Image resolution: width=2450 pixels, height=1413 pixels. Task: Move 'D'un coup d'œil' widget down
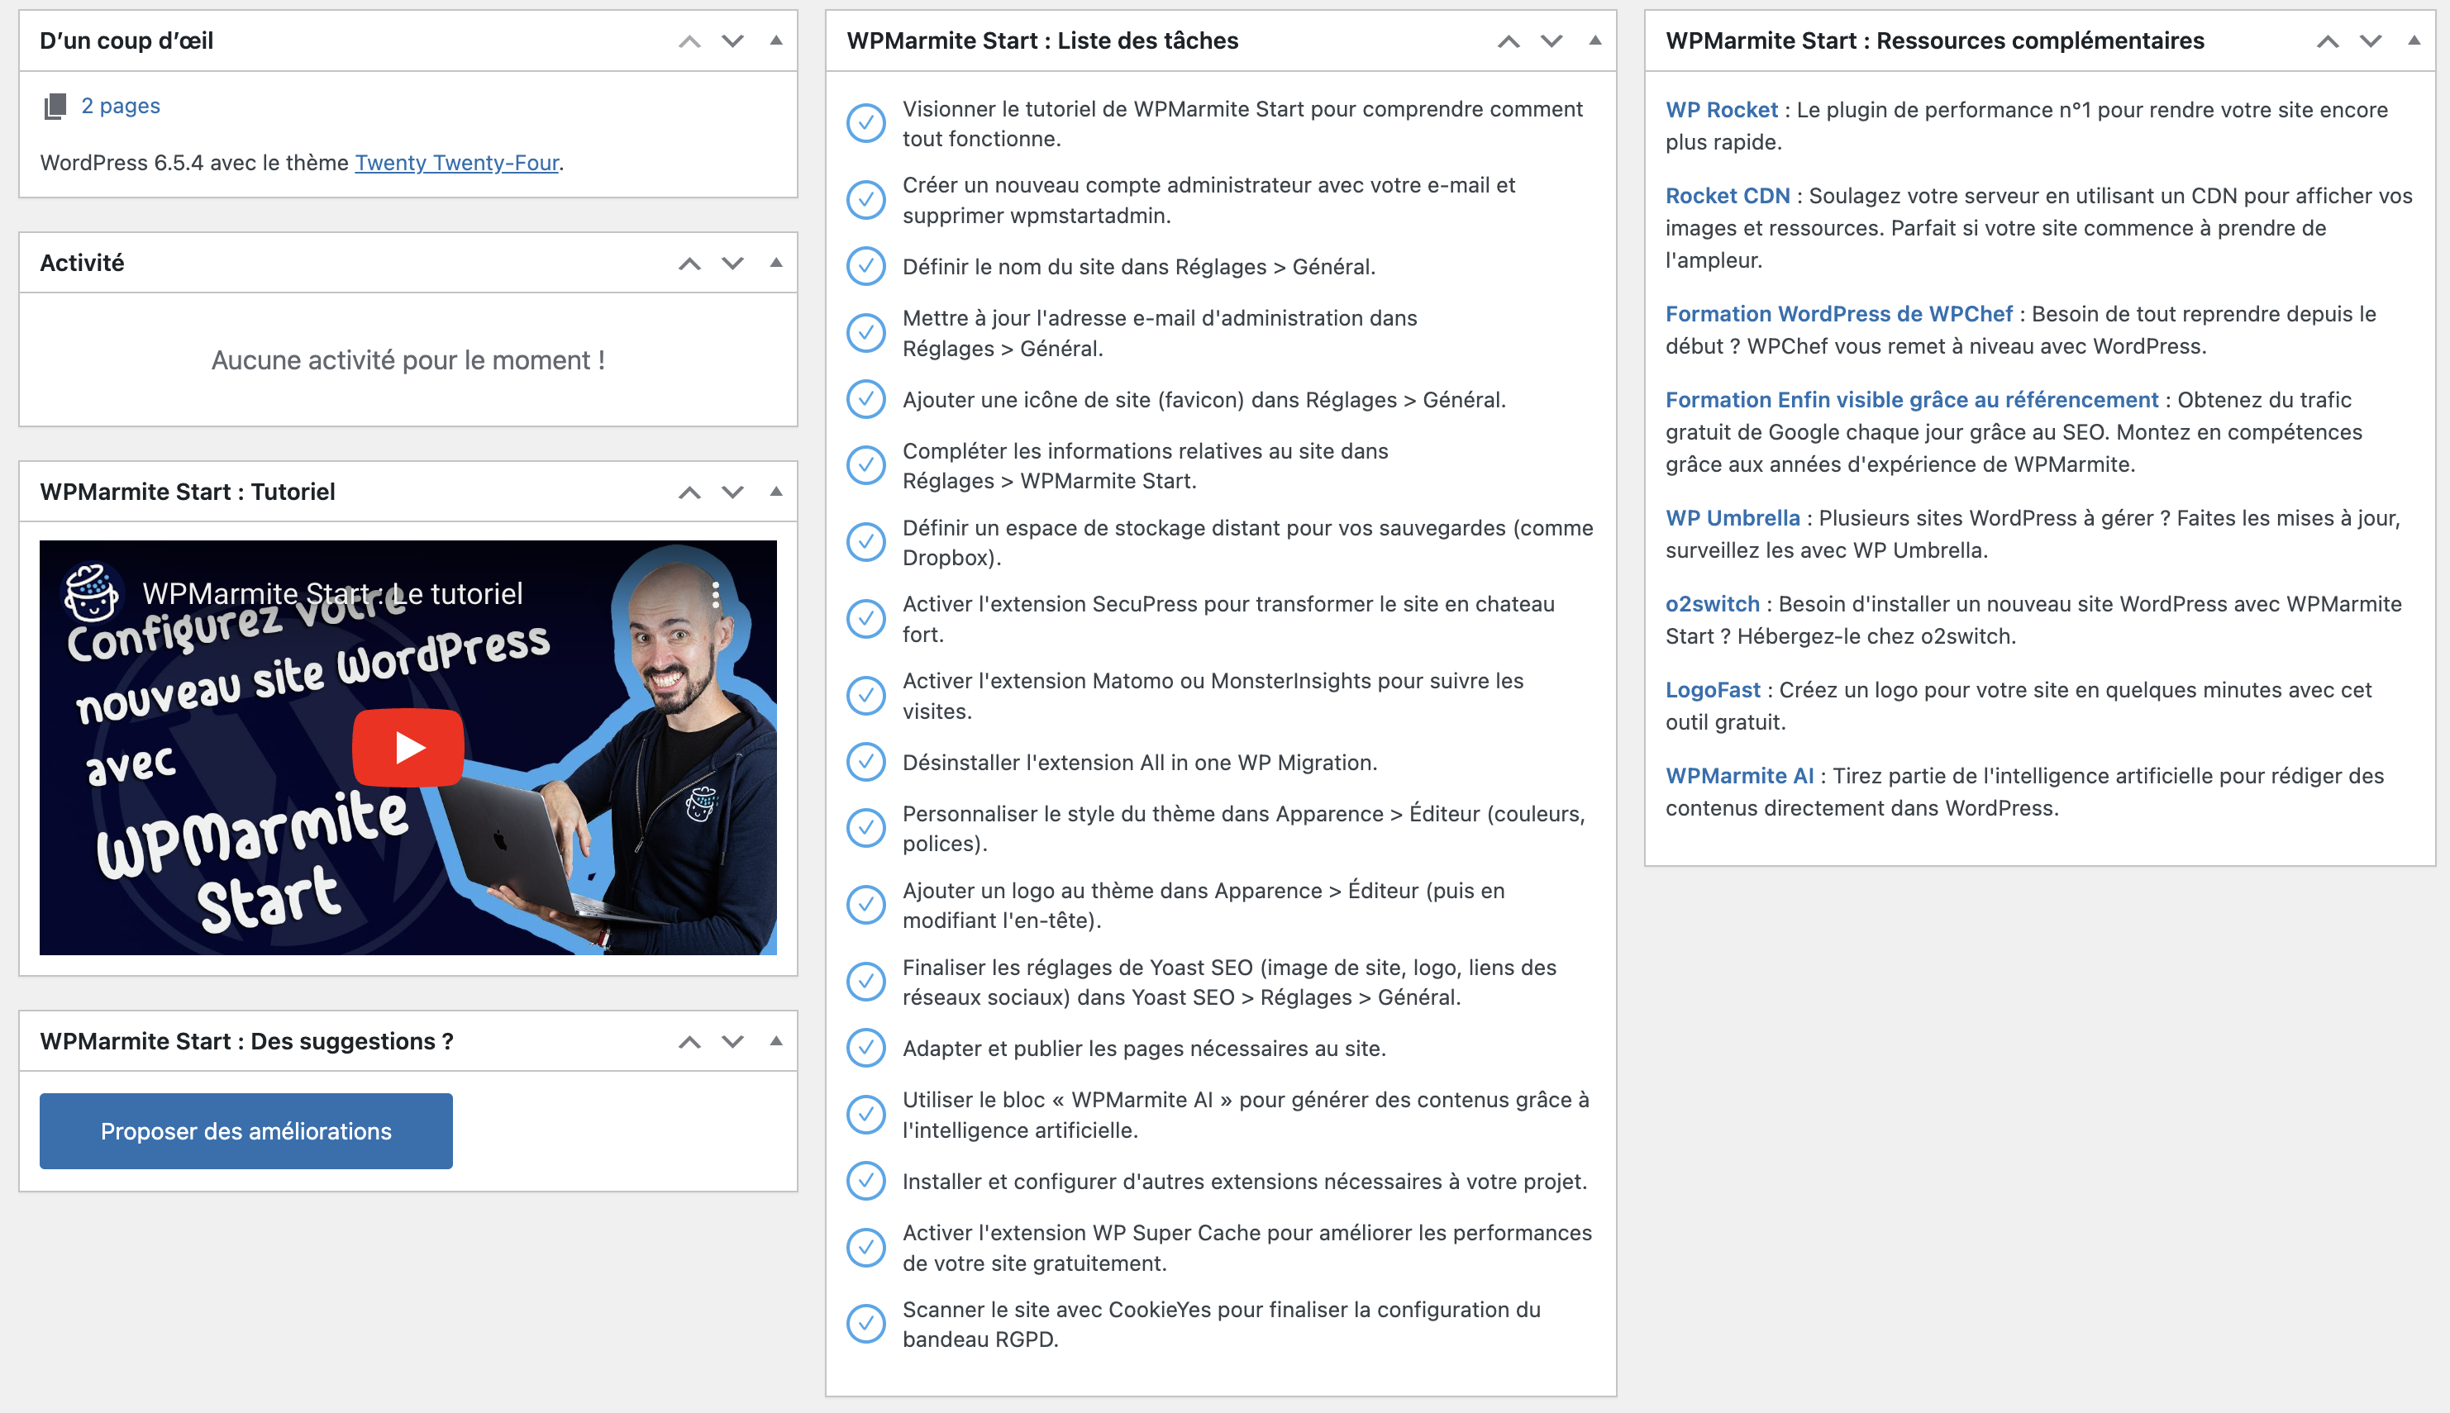pos(733,40)
